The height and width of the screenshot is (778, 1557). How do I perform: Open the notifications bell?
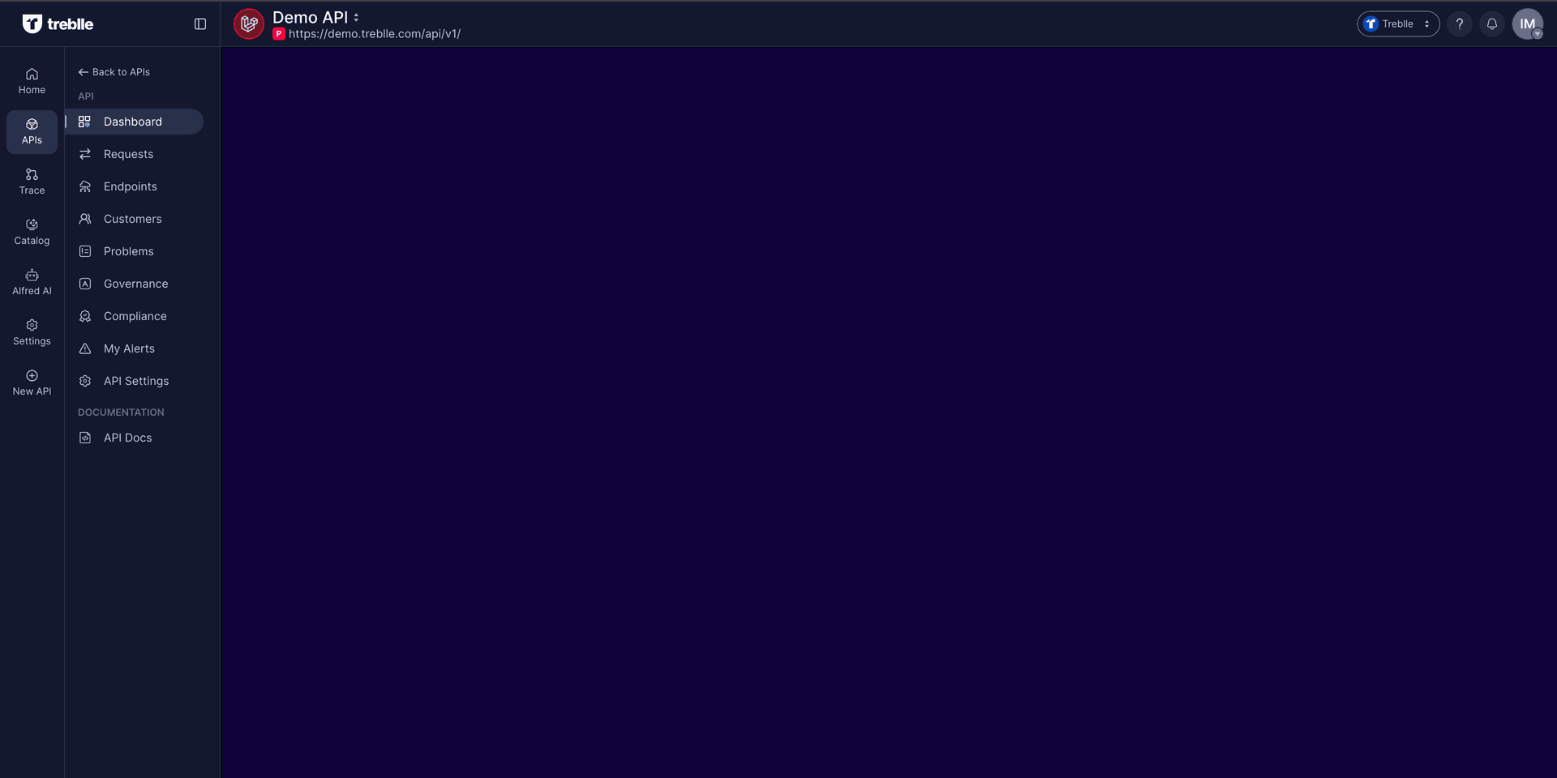tap(1492, 24)
